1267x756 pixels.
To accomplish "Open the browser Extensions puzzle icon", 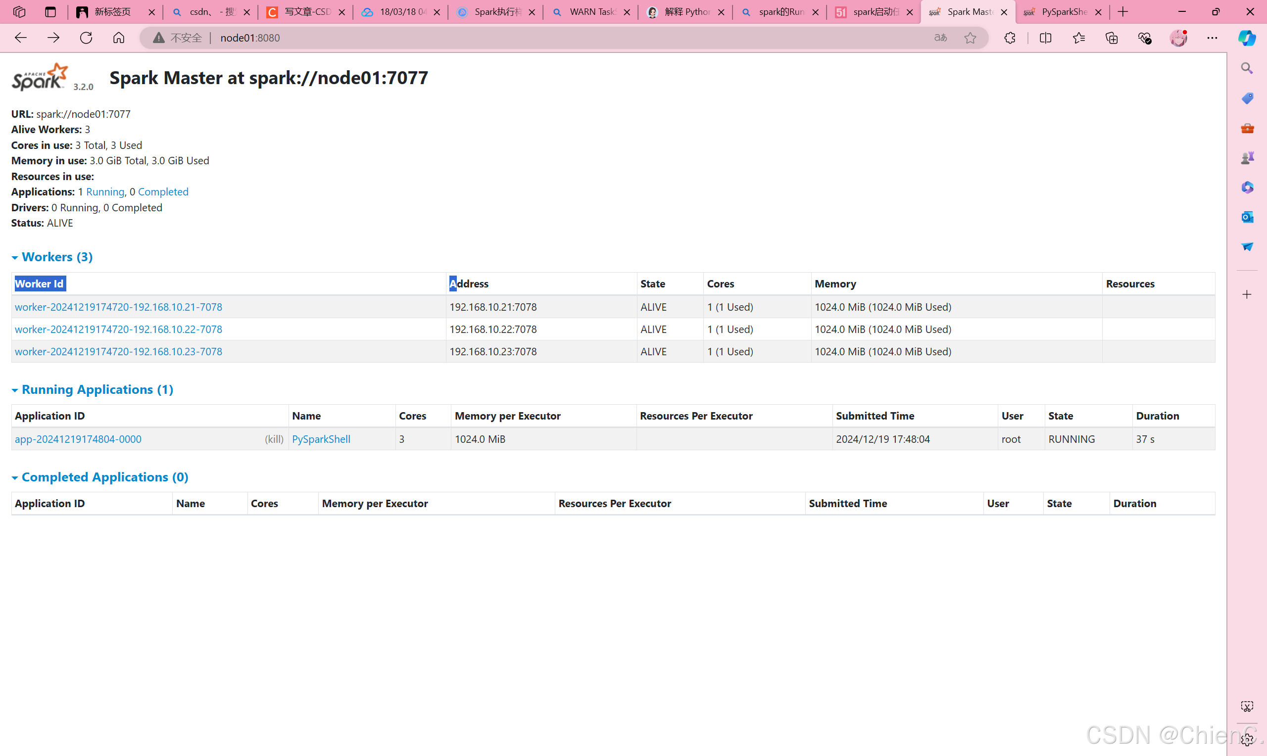I will (1010, 38).
